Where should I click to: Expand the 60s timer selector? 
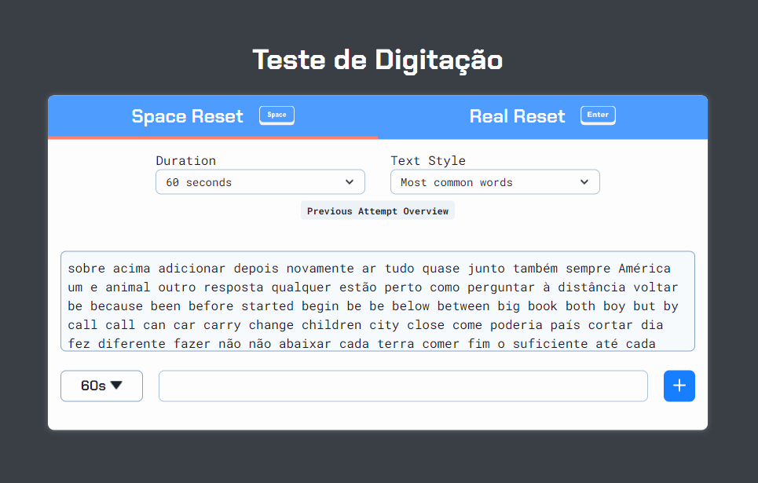(x=101, y=385)
